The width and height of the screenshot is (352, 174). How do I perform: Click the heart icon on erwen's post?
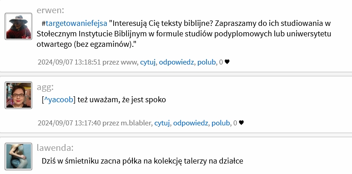pos(227,62)
